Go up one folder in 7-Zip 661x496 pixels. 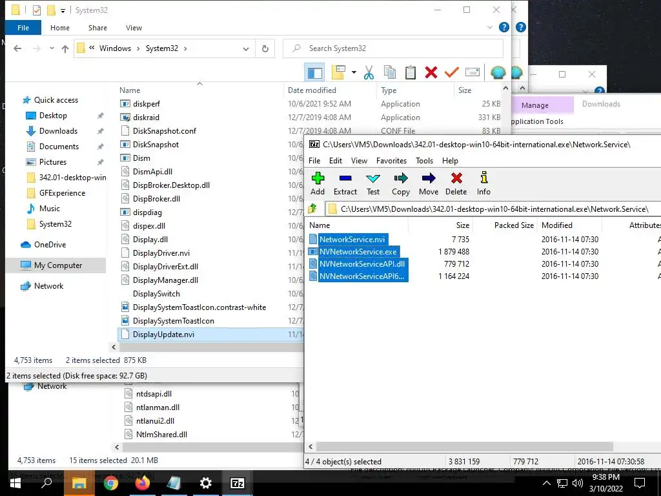[x=313, y=209]
